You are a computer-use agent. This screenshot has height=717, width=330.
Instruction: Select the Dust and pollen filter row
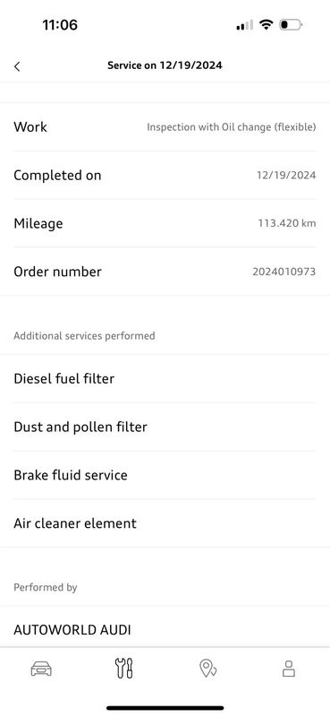click(x=165, y=428)
